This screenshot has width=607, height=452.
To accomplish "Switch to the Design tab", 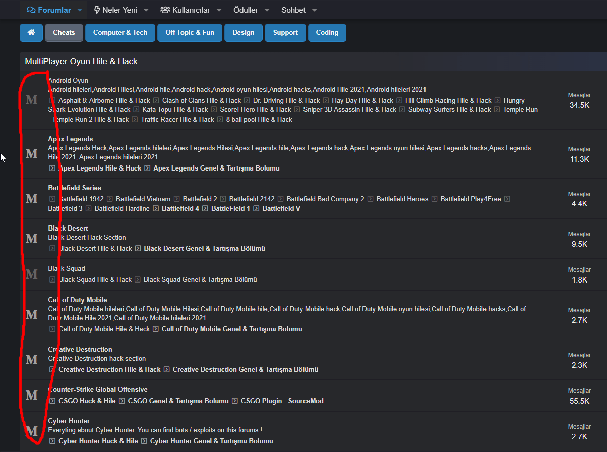I will tap(244, 32).
